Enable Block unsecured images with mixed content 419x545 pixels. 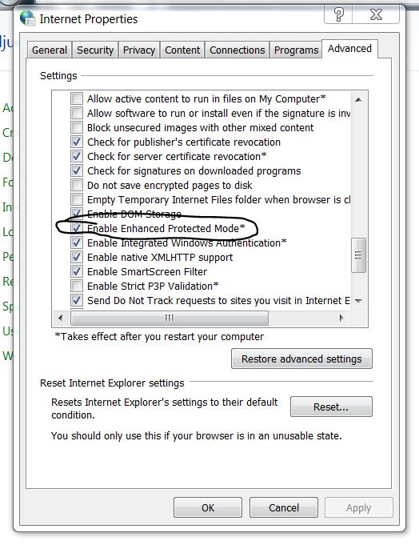[x=77, y=127]
